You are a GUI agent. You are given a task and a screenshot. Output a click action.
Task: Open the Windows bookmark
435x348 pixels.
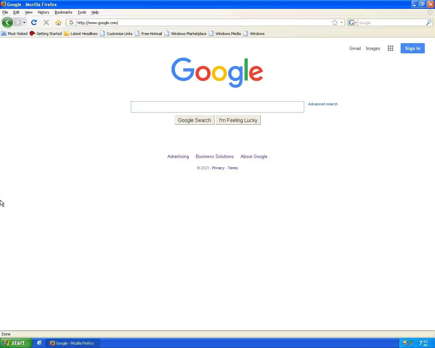click(254, 34)
